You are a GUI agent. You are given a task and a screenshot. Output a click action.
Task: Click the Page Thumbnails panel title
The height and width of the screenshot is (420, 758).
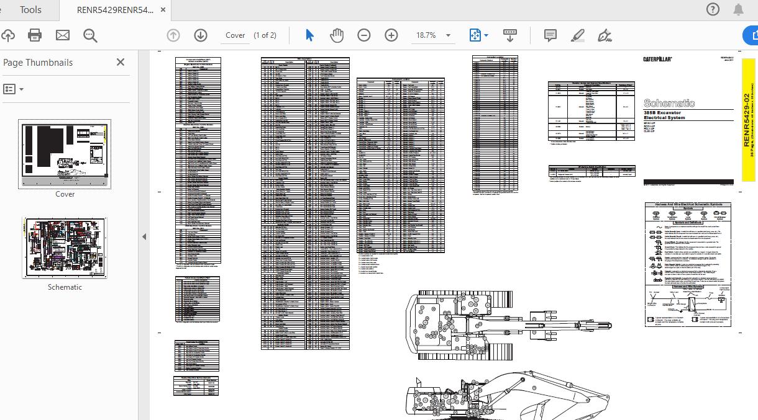tap(38, 63)
